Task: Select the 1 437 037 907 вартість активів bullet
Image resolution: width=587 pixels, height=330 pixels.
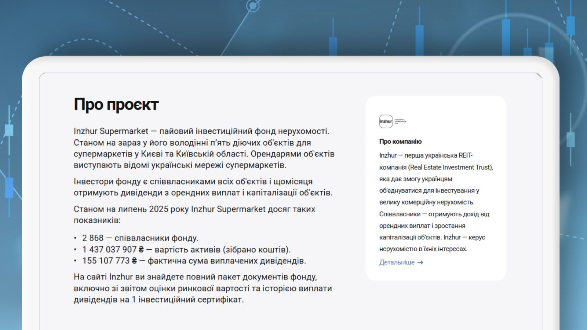Action: (x=186, y=250)
